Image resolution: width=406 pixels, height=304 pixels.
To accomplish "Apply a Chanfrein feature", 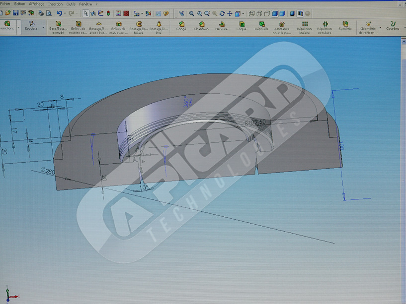I will [201, 26].
